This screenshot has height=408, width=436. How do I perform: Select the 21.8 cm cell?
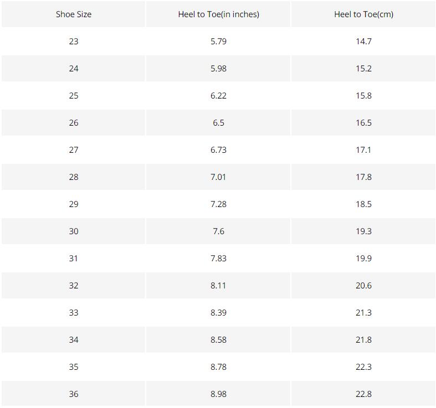click(x=363, y=340)
